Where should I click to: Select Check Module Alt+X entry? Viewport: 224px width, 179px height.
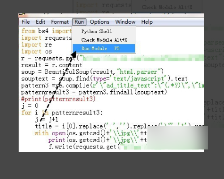tap(104, 40)
